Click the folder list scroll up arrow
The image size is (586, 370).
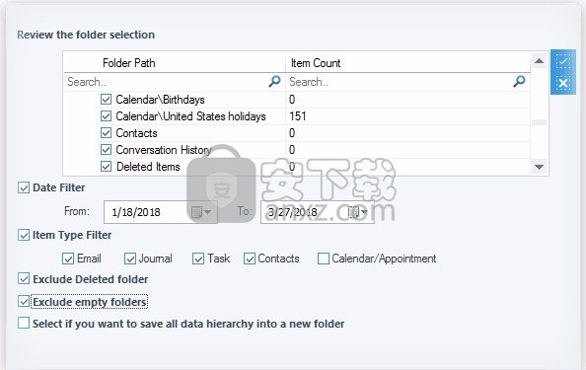pos(539,61)
